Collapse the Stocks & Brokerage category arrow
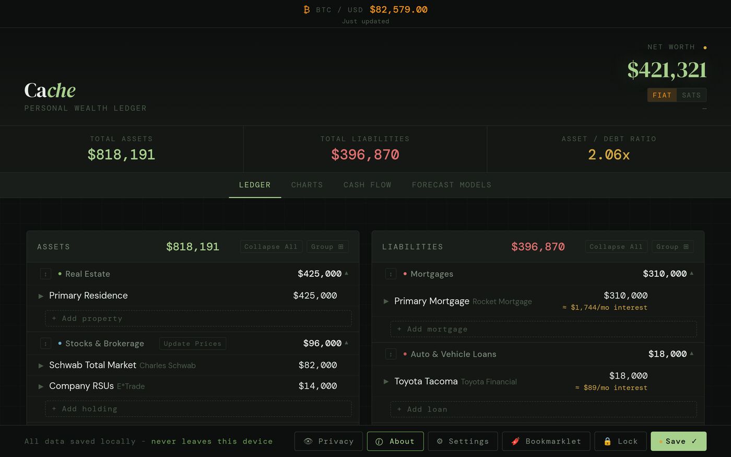This screenshot has width=731, height=457. tap(347, 343)
